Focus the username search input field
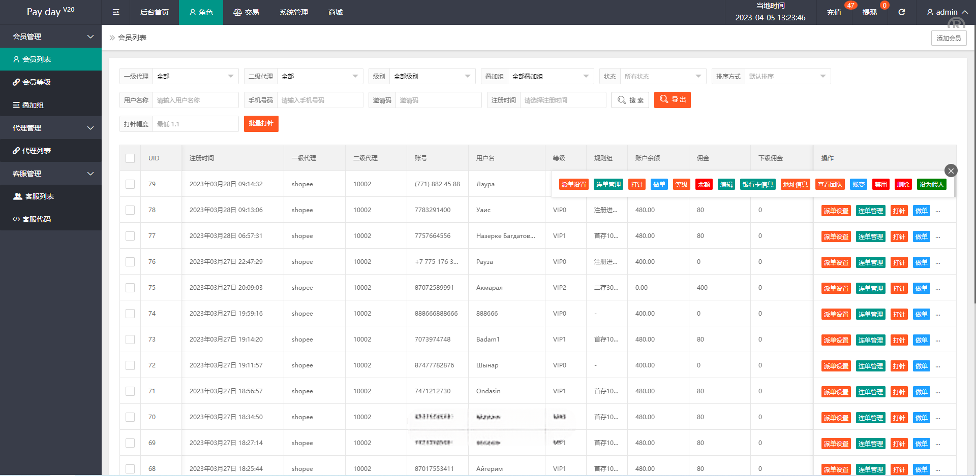Image resolution: width=976 pixels, height=476 pixels. click(x=195, y=100)
